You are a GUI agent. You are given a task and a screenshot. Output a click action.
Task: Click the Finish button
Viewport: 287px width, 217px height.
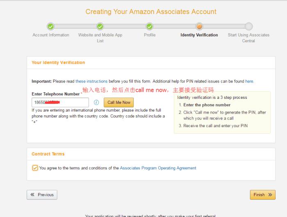[x=262, y=194]
